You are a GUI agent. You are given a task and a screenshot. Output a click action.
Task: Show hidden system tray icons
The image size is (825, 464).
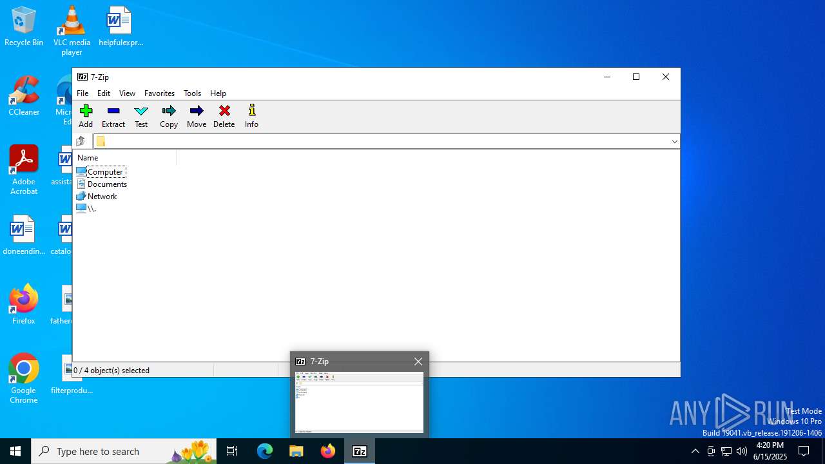pos(695,451)
